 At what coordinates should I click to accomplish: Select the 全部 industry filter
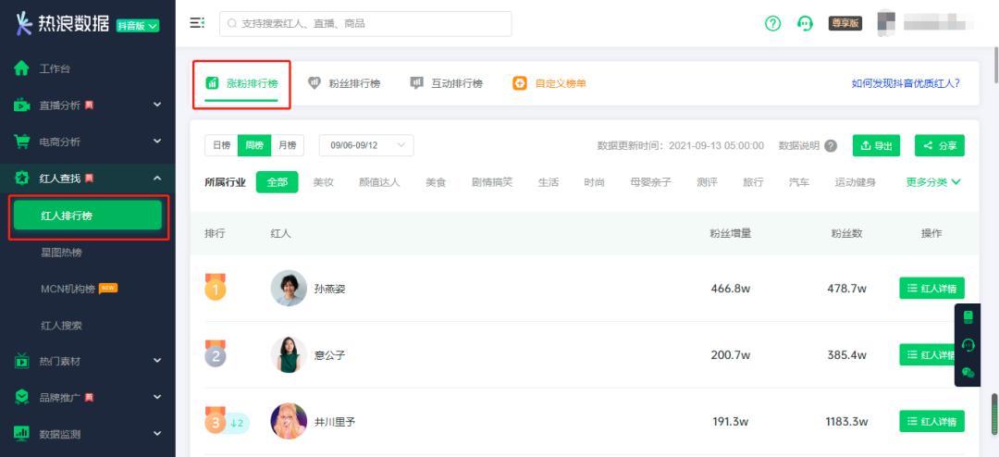pyautogui.click(x=277, y=182)
